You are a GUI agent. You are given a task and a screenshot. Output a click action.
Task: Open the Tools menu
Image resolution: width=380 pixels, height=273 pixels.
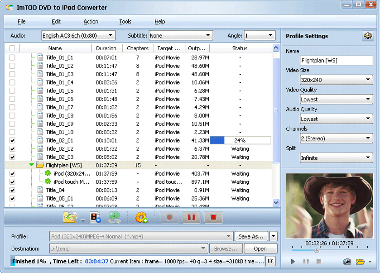[125, 22]
